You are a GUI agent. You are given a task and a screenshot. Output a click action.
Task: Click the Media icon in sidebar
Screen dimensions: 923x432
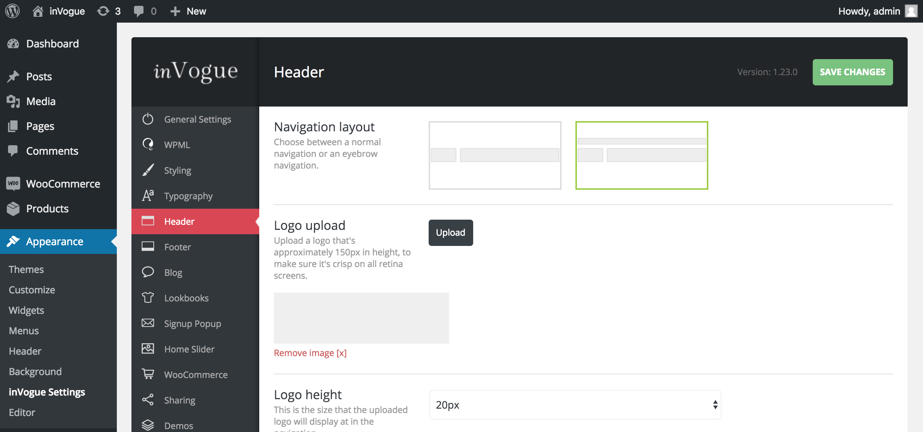(13, 101)
